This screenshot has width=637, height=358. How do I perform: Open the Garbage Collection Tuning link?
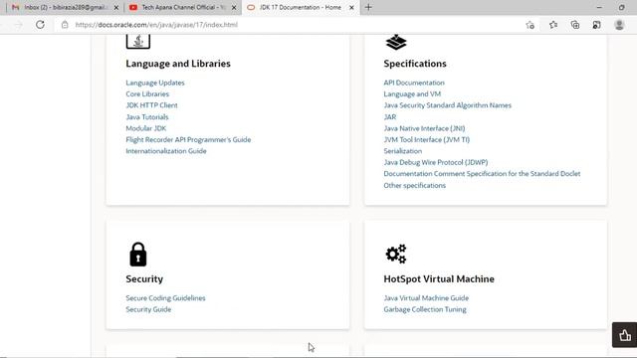425,309
